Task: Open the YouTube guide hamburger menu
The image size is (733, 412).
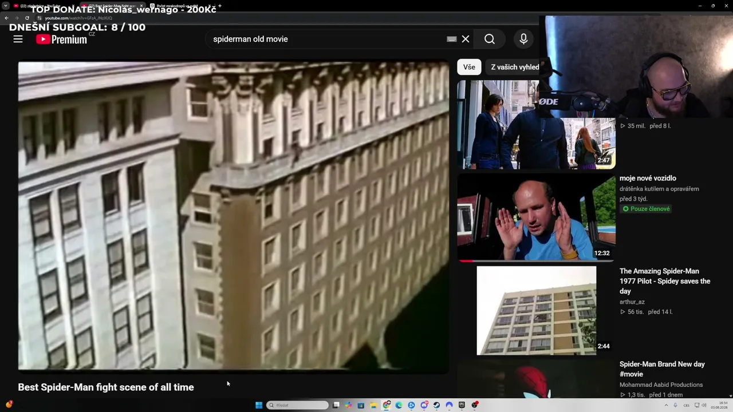Action: pyautogui.click(x=18, y=39)
